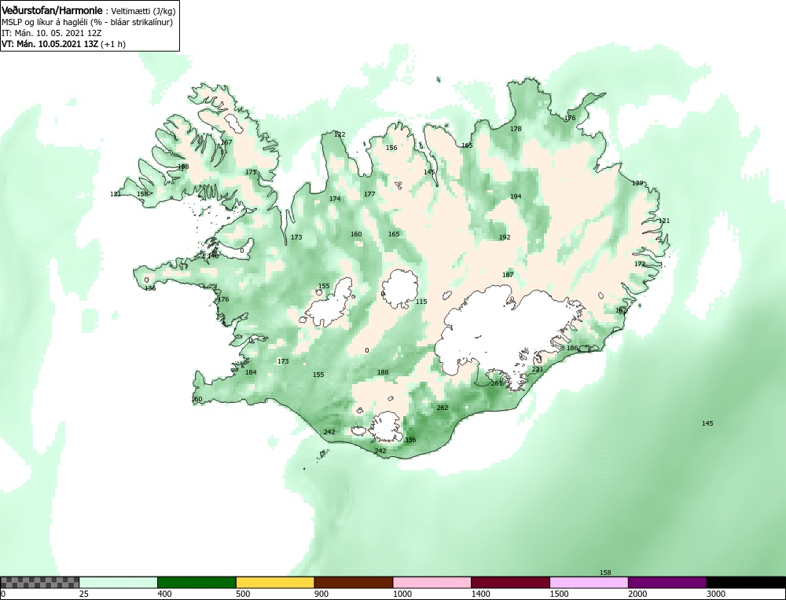Click the map value 261
This screenshot has height=600, width=786.
(x=496, y=383)
